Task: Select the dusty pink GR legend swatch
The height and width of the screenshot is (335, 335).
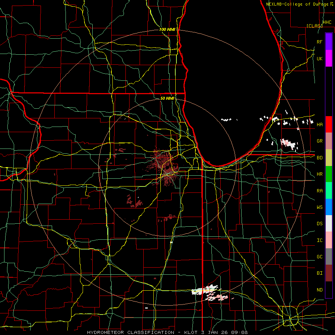Action: tap(329, 141)
